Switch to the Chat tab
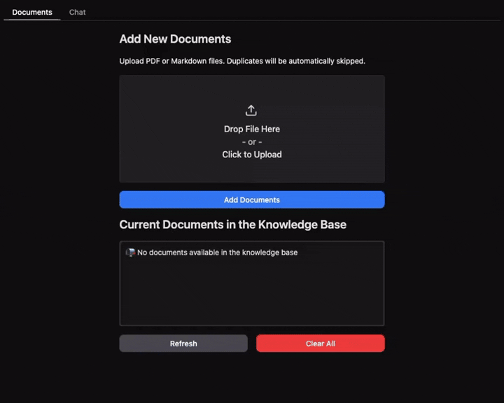 (77, 13)
